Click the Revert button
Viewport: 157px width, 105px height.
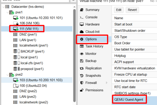[x=132, y=10]
